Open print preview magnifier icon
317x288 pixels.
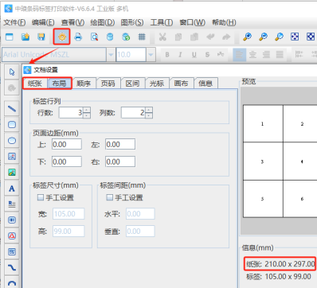pos(94,37)
